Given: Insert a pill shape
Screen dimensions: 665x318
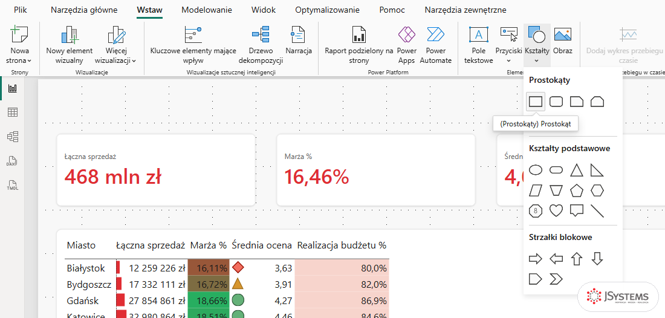Looking at the screenshot, I should coord(556,170).
